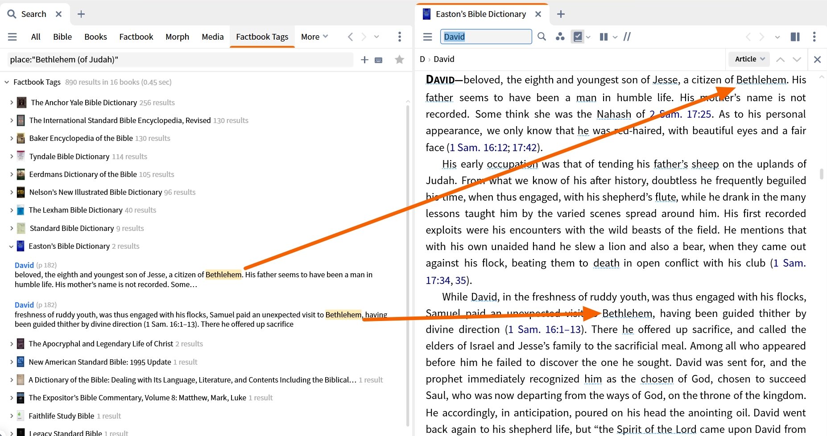Favorite this search with star icon

pyautogui.click(x=399, y=60)
